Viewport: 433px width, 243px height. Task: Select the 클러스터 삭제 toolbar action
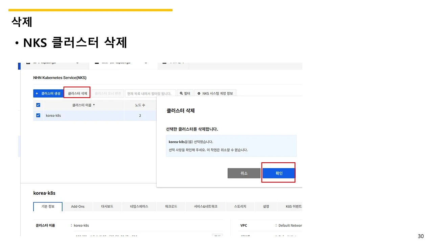[x=77, y=93]
